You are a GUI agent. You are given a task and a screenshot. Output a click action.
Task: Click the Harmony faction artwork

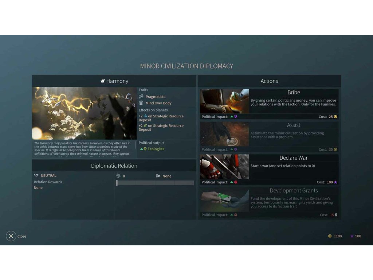[85, 113]
